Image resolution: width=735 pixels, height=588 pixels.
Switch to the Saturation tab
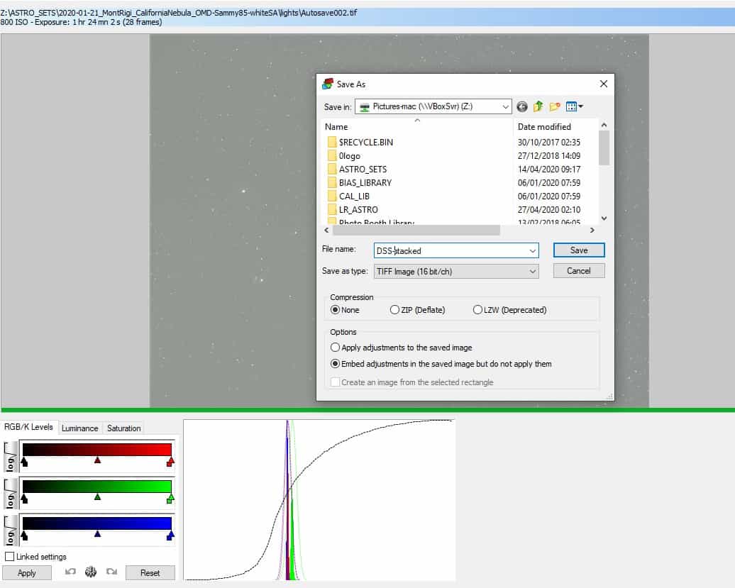[x=123, y=428]
